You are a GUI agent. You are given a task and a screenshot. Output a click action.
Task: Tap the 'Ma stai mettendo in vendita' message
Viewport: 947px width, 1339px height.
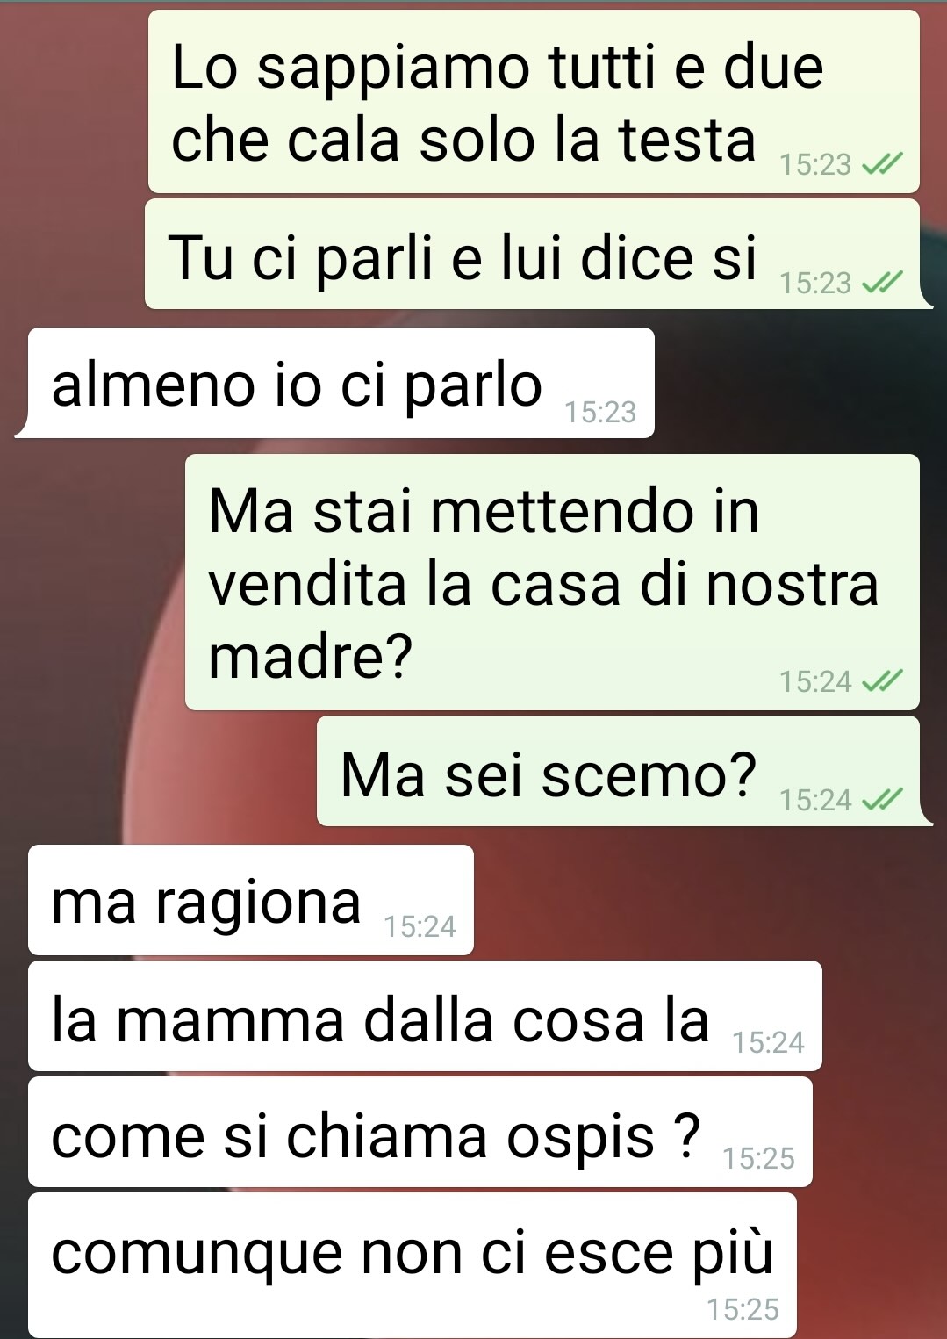[x=552, y=582]
